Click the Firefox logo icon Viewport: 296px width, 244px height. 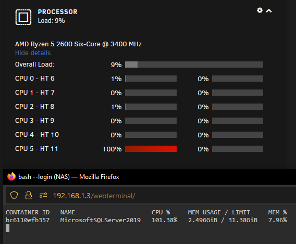pos(11,176)
